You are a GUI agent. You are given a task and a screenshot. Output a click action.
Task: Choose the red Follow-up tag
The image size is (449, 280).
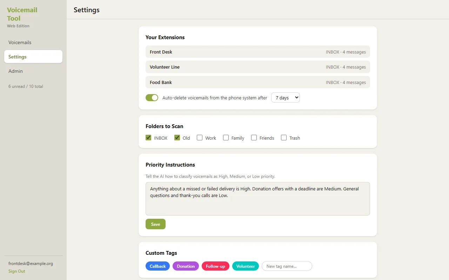point(215,266)
